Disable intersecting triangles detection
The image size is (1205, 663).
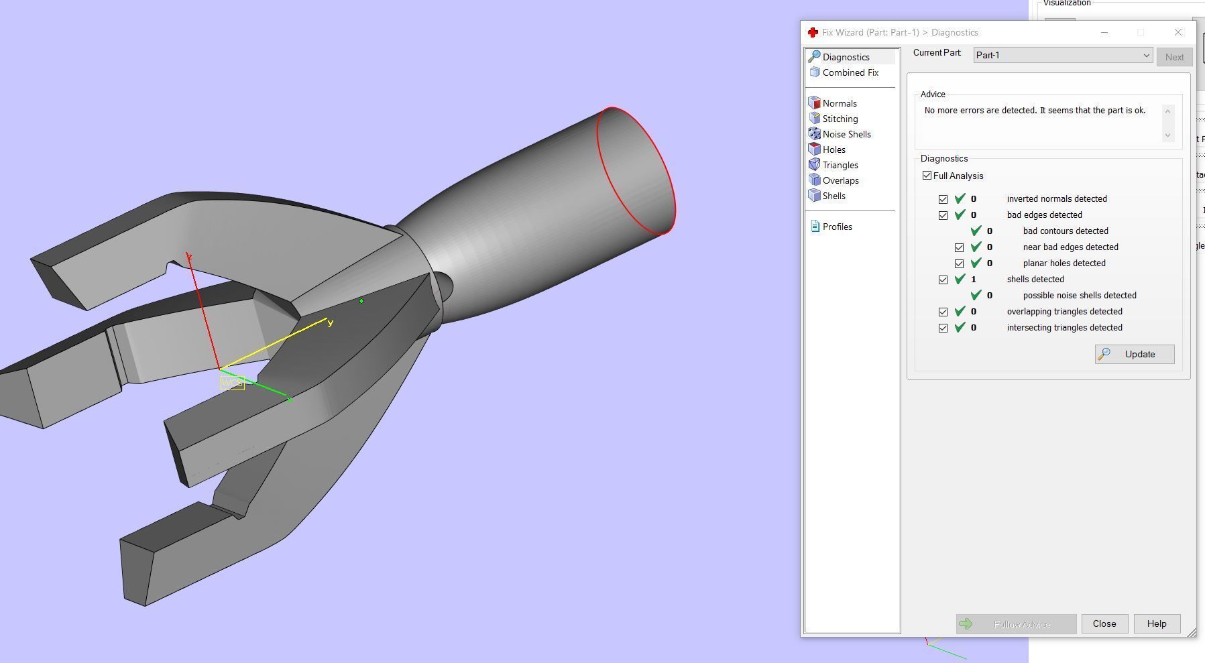(x=943, y=328)
